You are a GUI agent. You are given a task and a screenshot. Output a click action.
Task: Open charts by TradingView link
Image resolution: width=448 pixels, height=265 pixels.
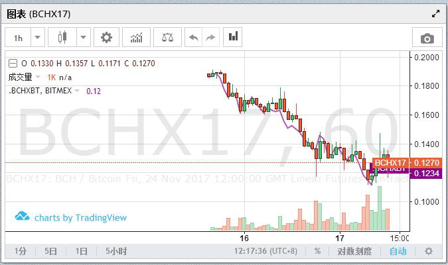[x=70, y=217]
